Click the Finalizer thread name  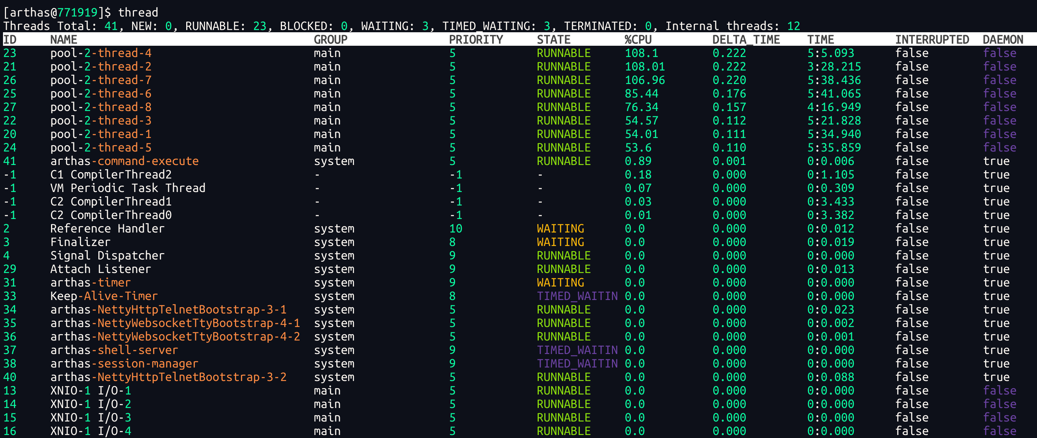tap(80, 242)
